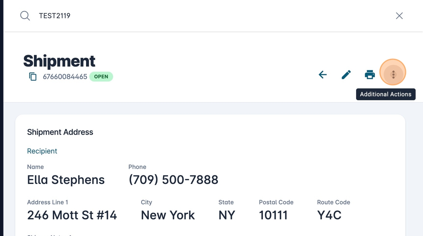Image resolution: width=423 pixels, height=236 pixels.
Task: Clear the search with the X icon
Action: 399,16
